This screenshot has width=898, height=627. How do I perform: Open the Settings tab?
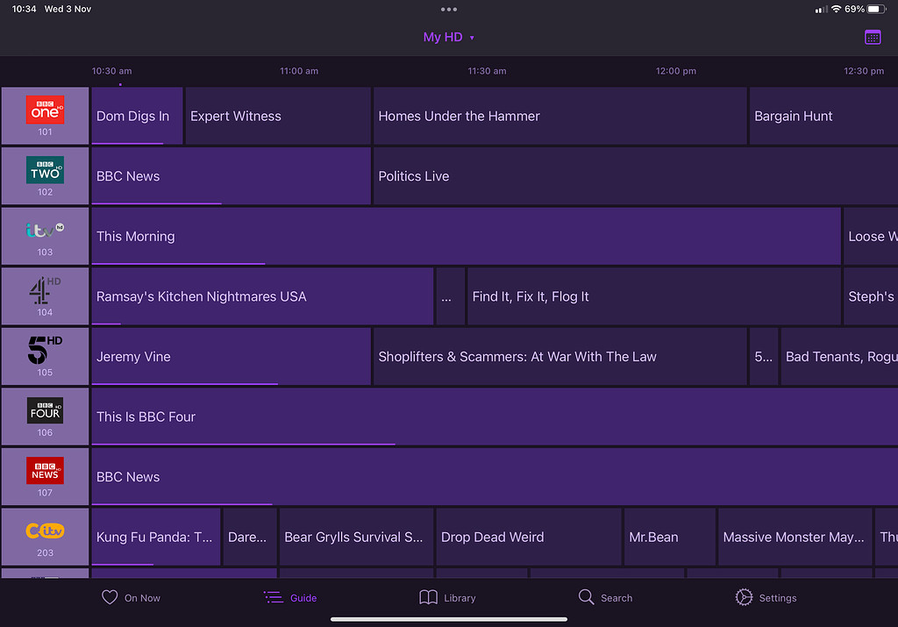[766, 597]
